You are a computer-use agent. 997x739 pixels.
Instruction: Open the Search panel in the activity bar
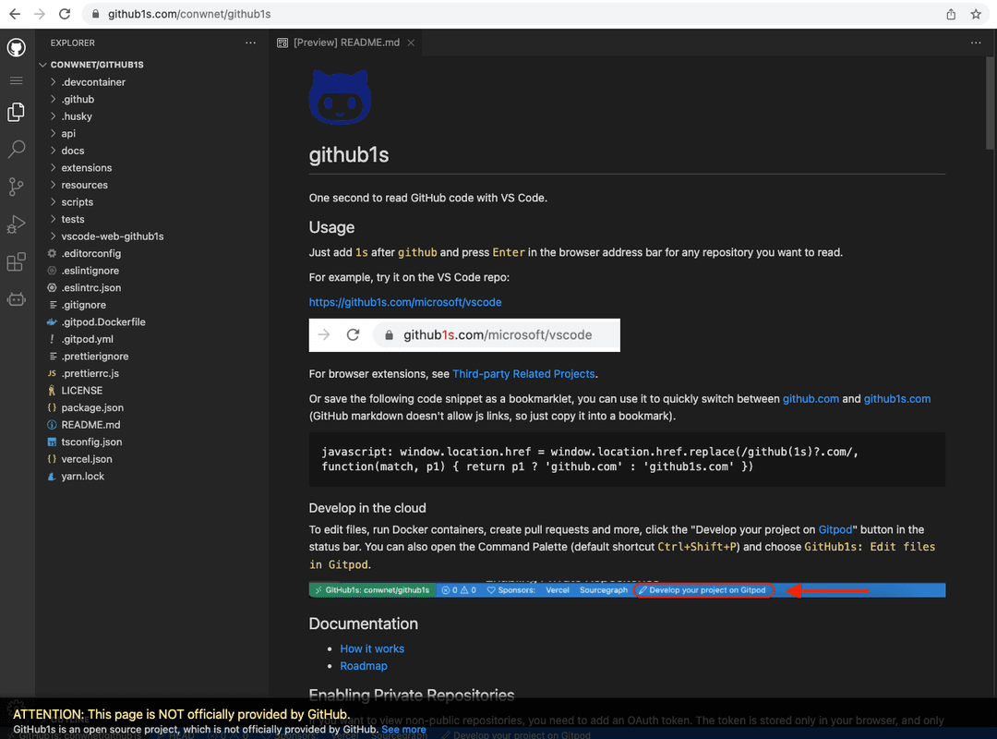15,149
